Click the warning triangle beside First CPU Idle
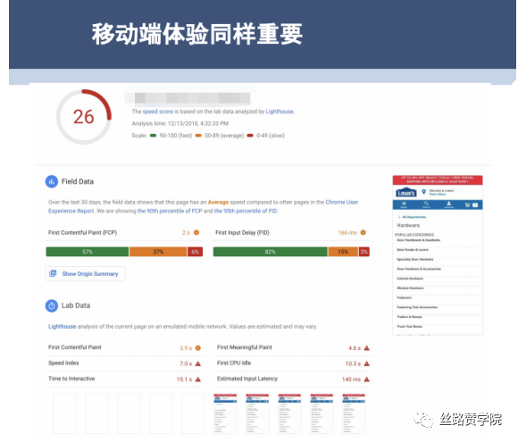This screenshot has height=442, width=518. point(367,363)
